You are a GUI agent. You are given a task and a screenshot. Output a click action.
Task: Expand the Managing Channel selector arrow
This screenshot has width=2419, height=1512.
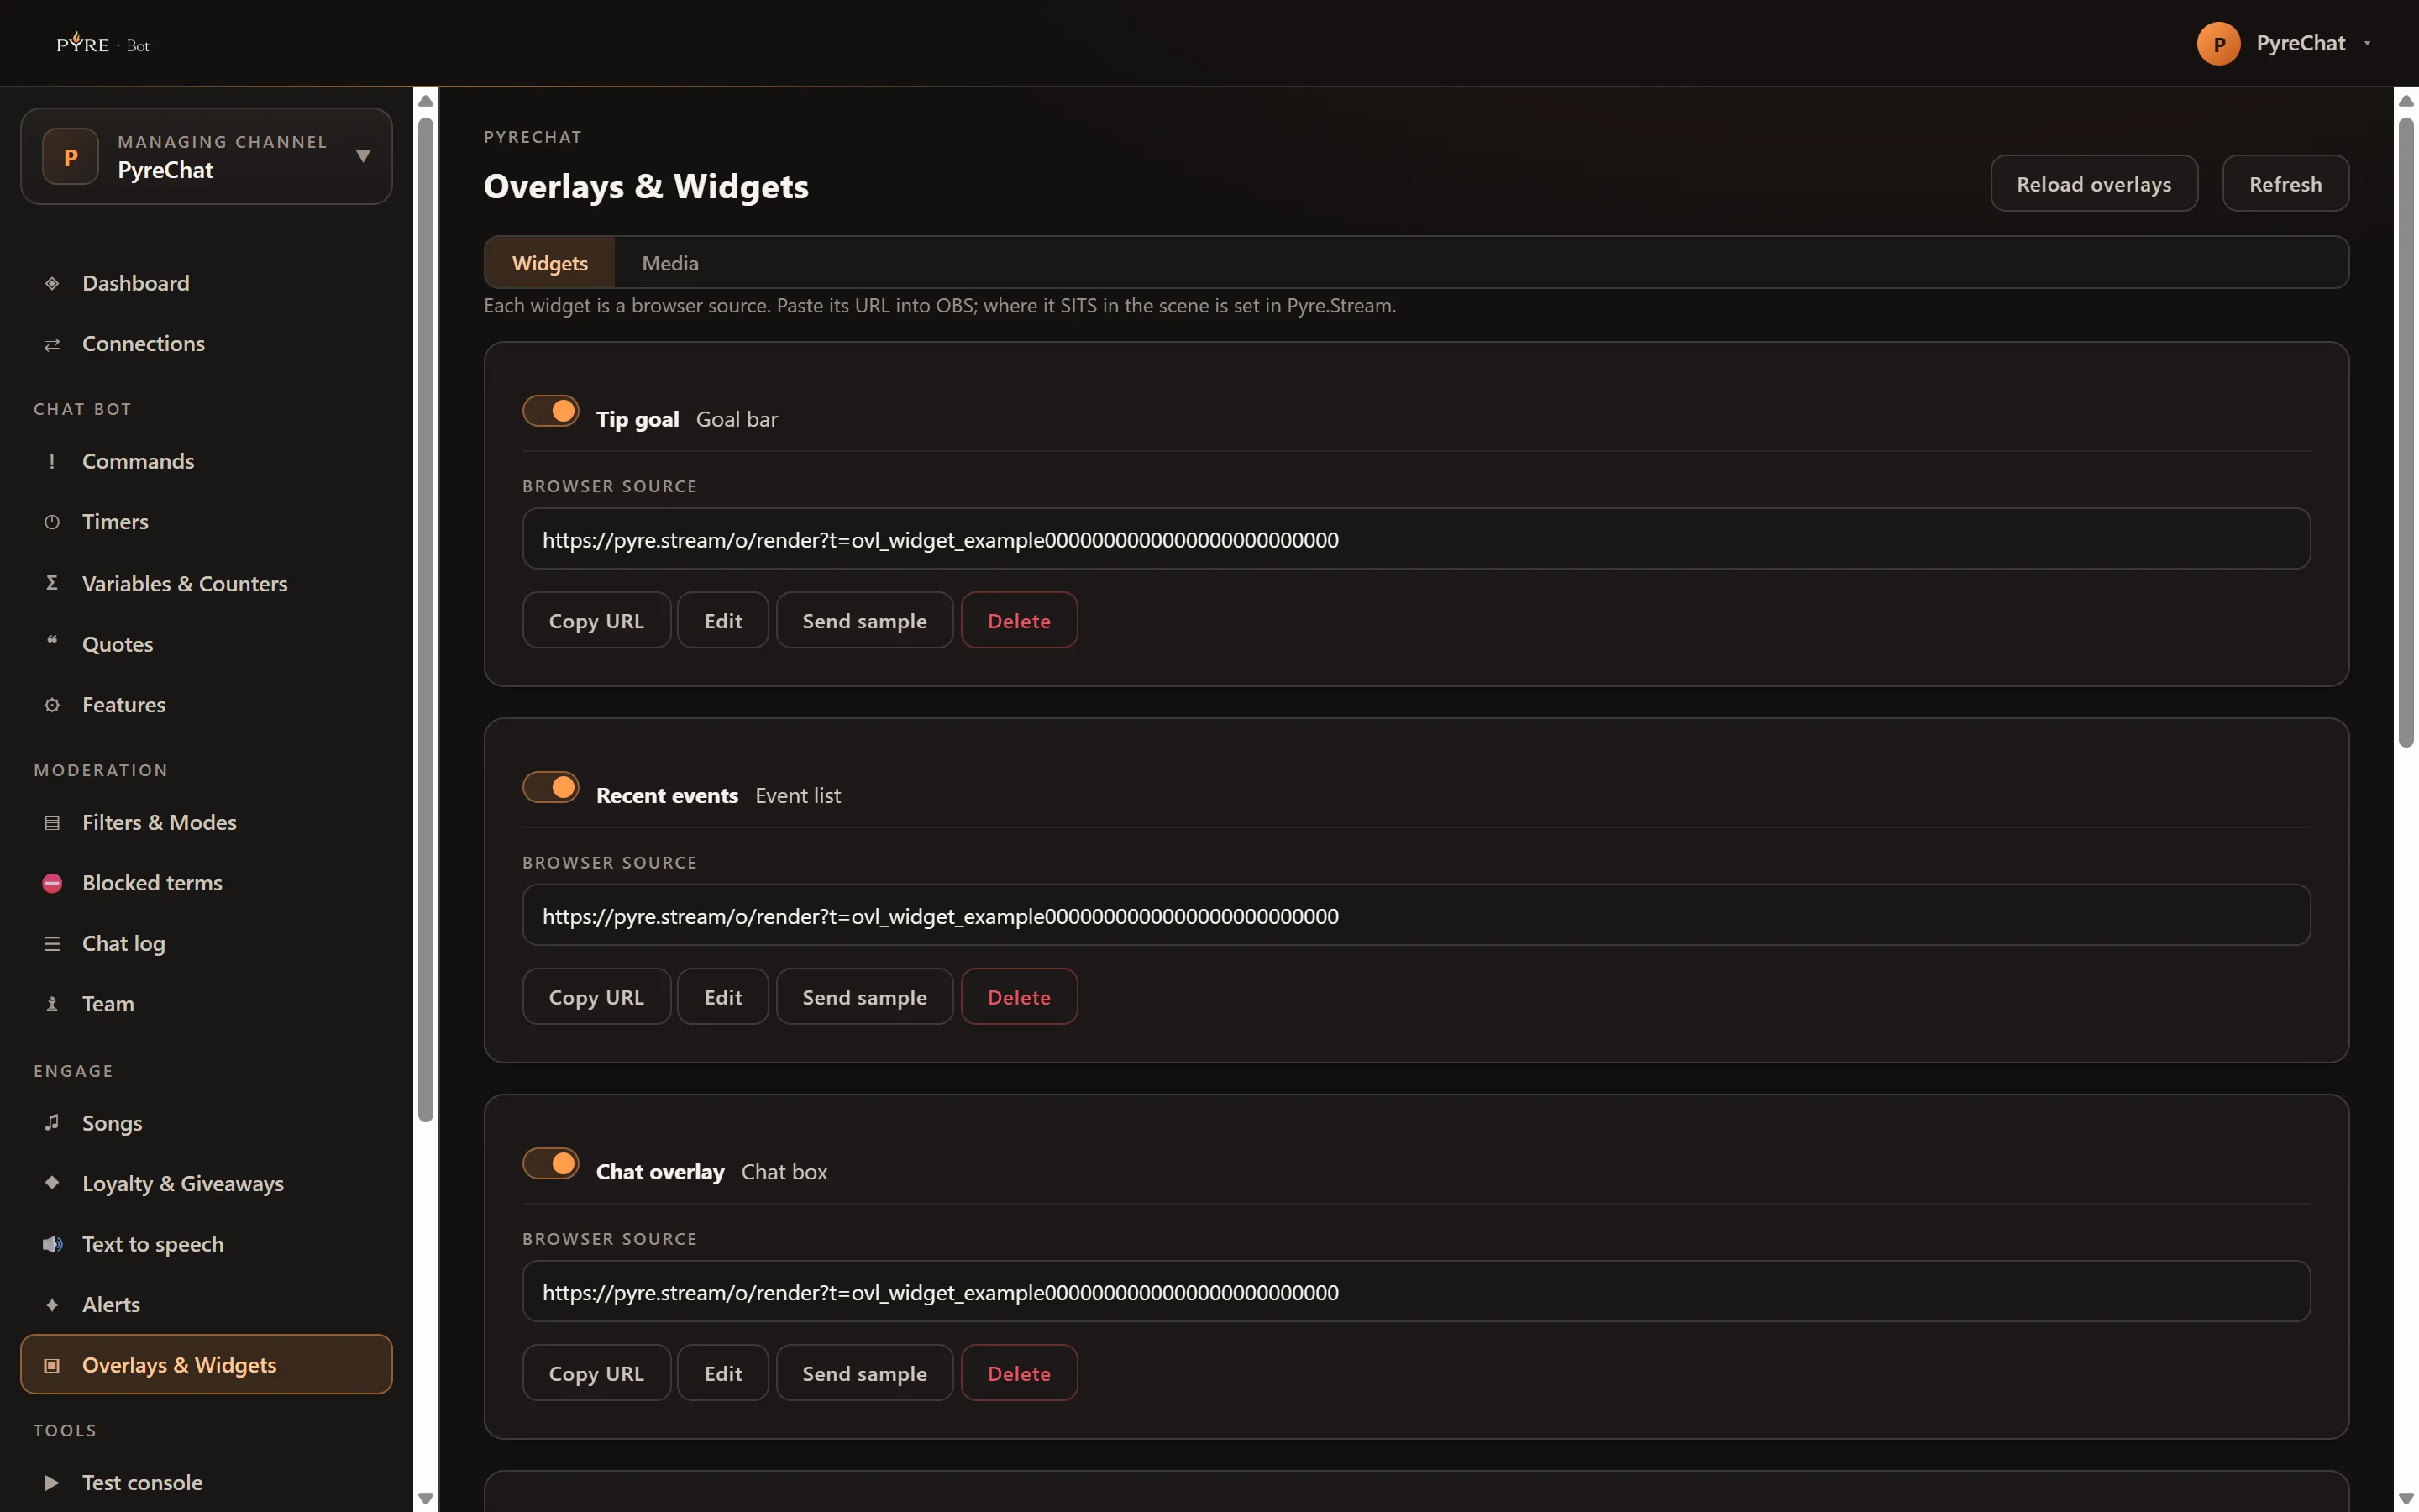pyautogui.click(x=363, y=156)
